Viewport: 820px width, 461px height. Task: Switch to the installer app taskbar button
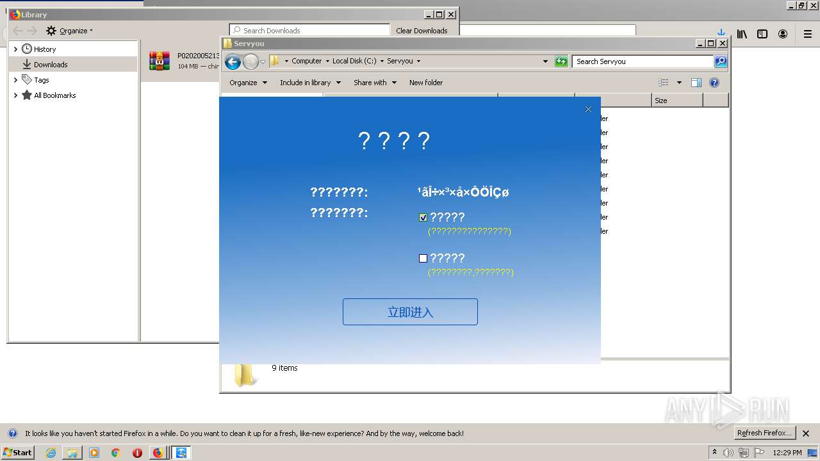181,453
